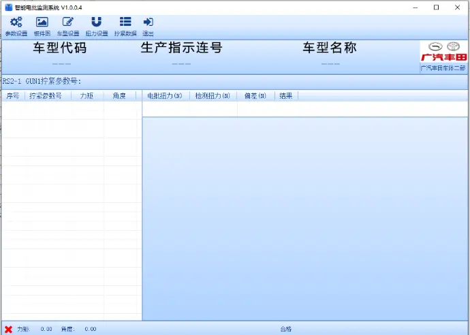This screenshot has height=335, width=470.
Task: Click the app icon in title bar
Action: tap(8, 7)
